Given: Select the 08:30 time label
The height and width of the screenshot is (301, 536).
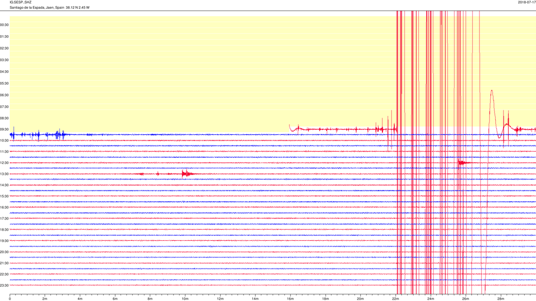Looking at the screenshot, I should point(4,118).
